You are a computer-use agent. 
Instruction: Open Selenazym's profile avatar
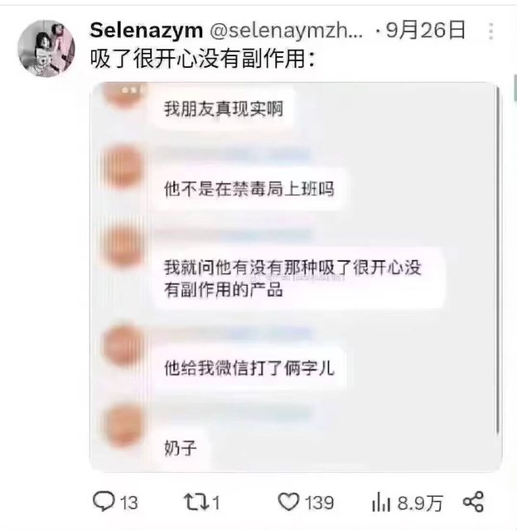pos(46,48)
